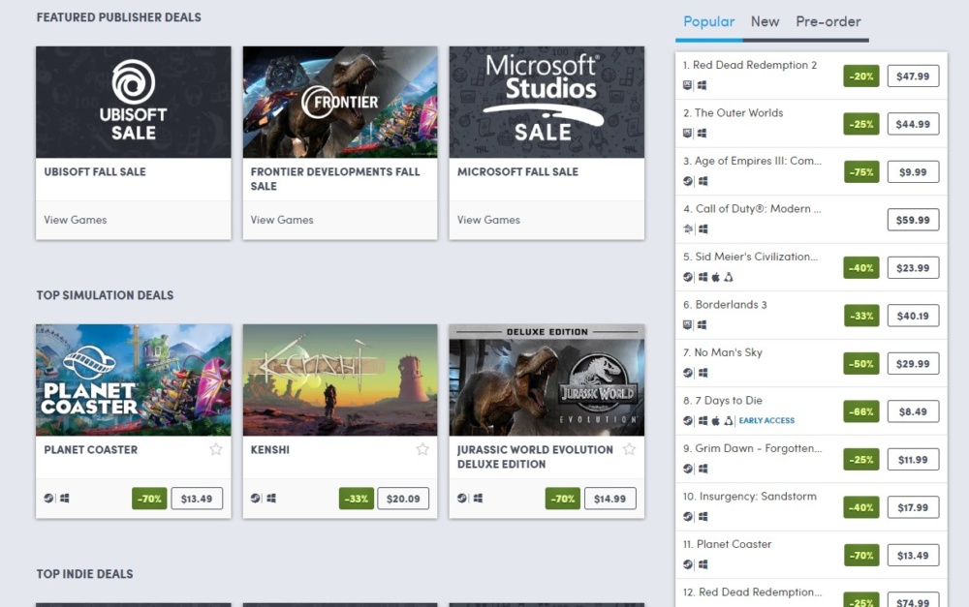Click the Windows icon under Age of Empires III
Screen dimensions: 969x607
(703, 181)
